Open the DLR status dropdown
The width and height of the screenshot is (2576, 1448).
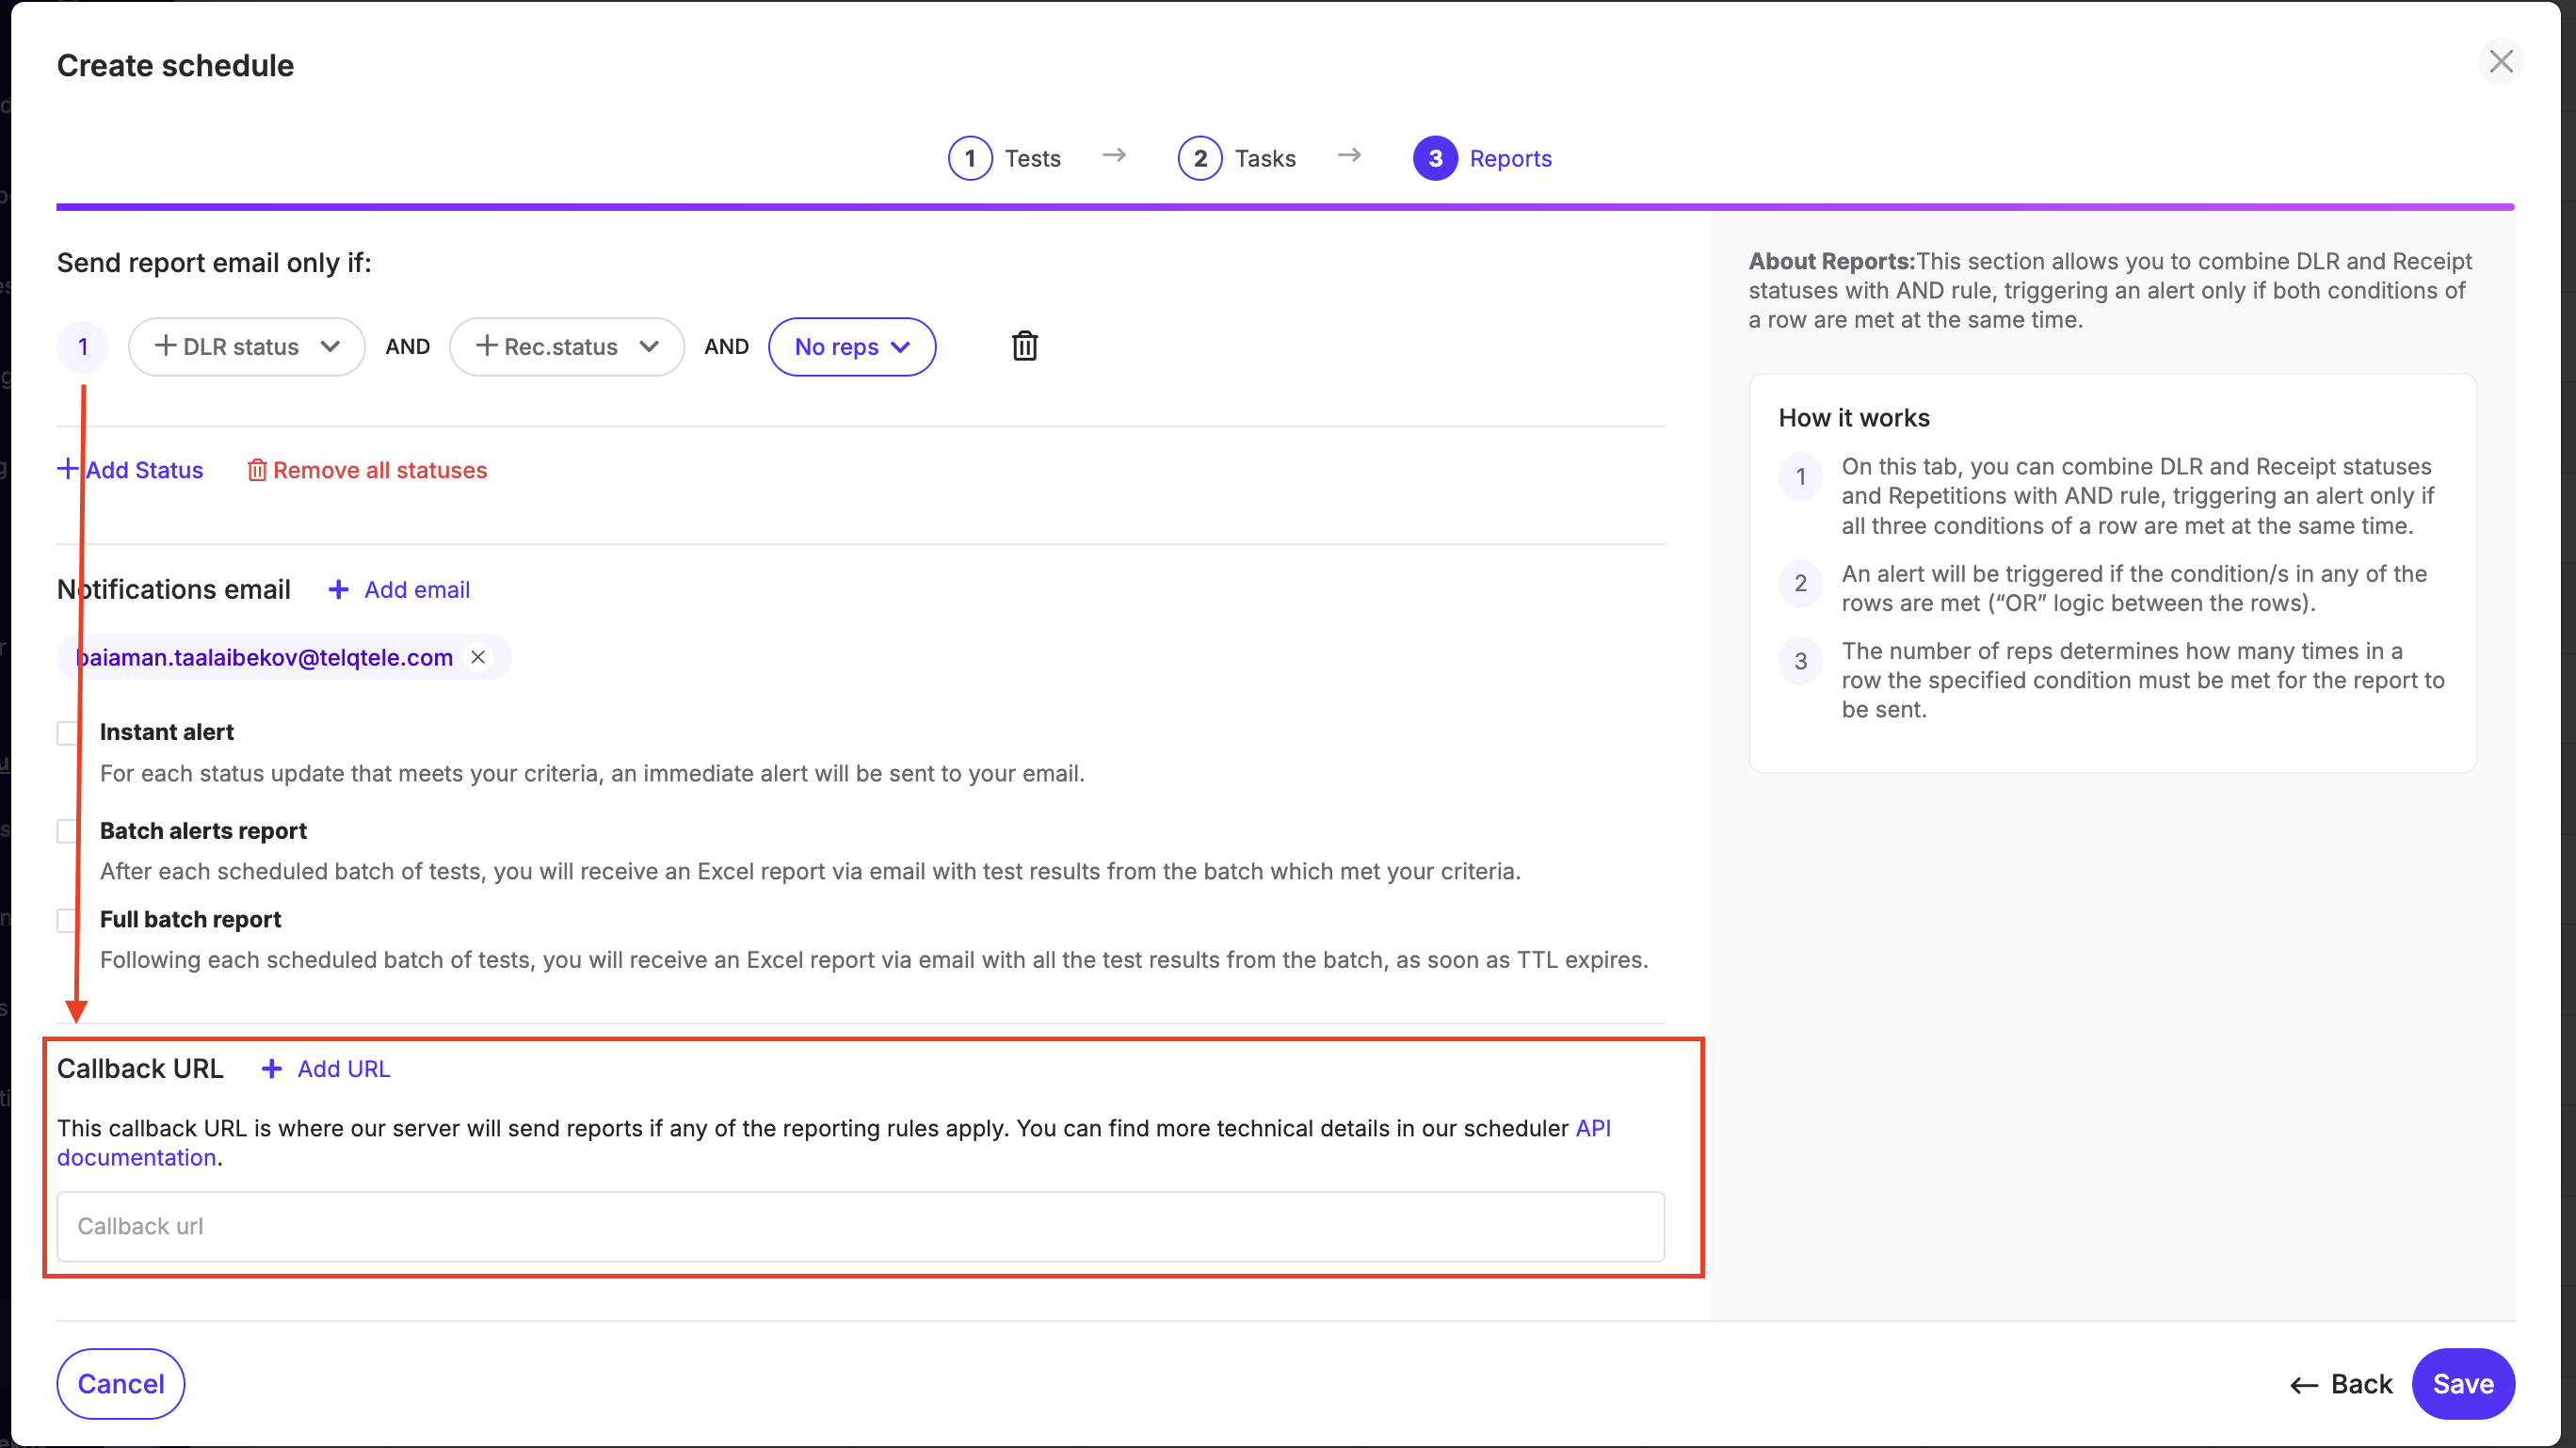point(246,347)
